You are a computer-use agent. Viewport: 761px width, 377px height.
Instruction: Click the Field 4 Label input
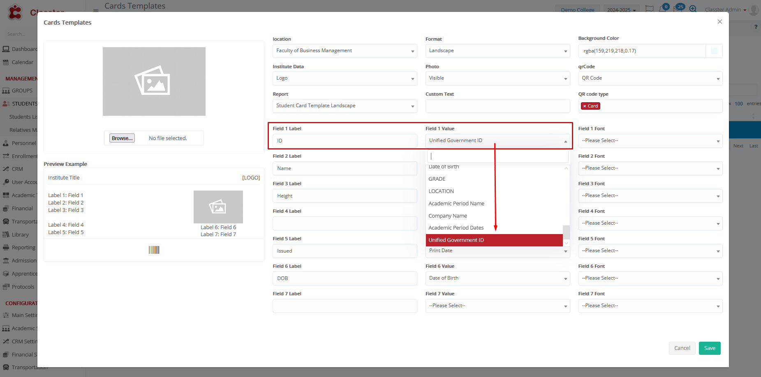click(345, 223)
